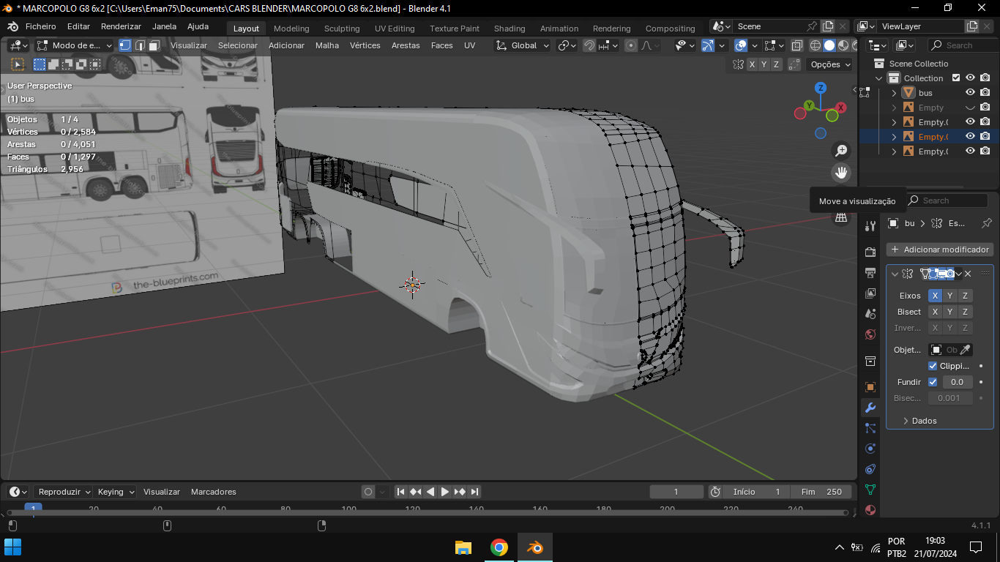Open the View Layer properties tab
1000x562 pixels.
pyautogui.click(x=870, y=293)
